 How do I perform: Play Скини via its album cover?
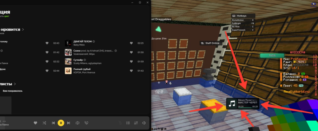pos(68,52)
